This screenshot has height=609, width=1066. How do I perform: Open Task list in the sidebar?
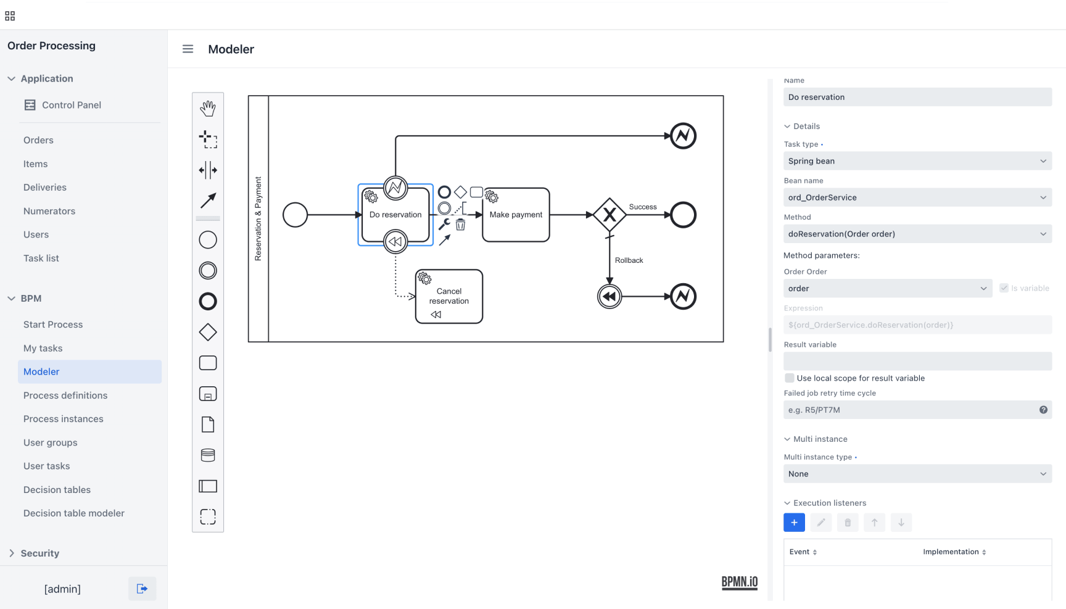[x=41, y=259]
